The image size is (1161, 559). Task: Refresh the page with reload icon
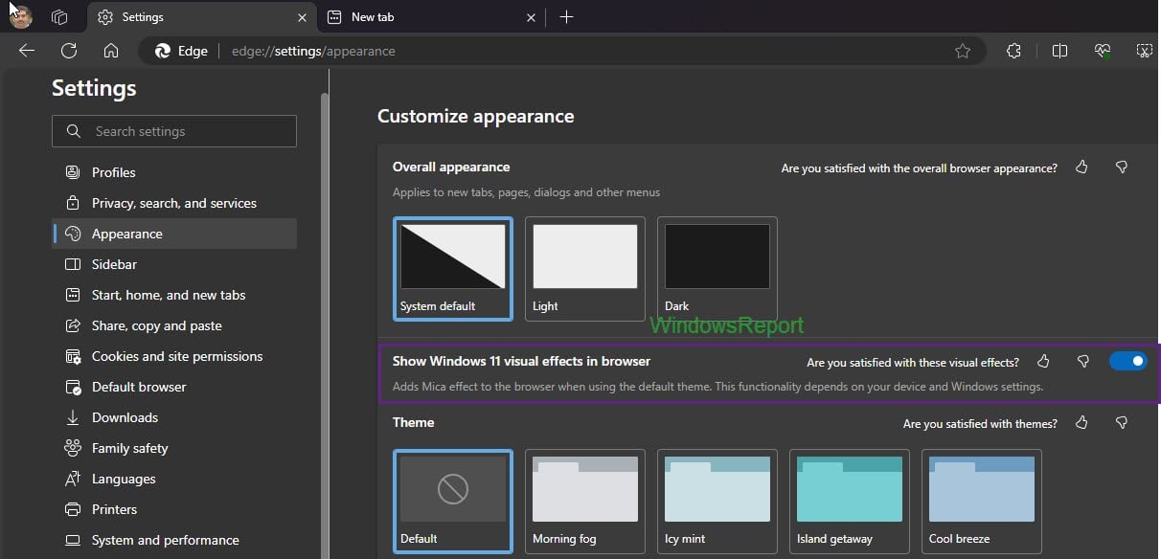(x=69, y=51)
